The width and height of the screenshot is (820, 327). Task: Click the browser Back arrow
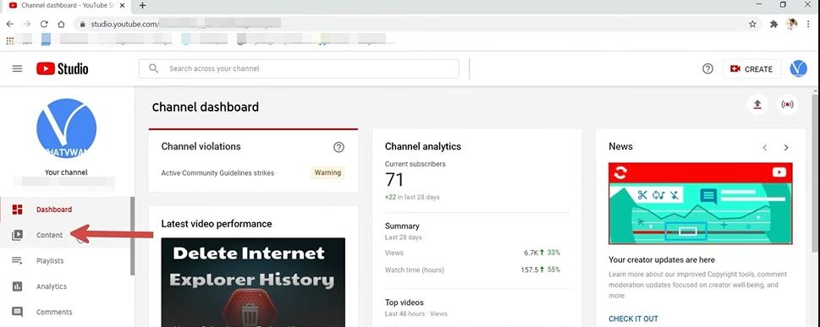click(x=10, y=24)
